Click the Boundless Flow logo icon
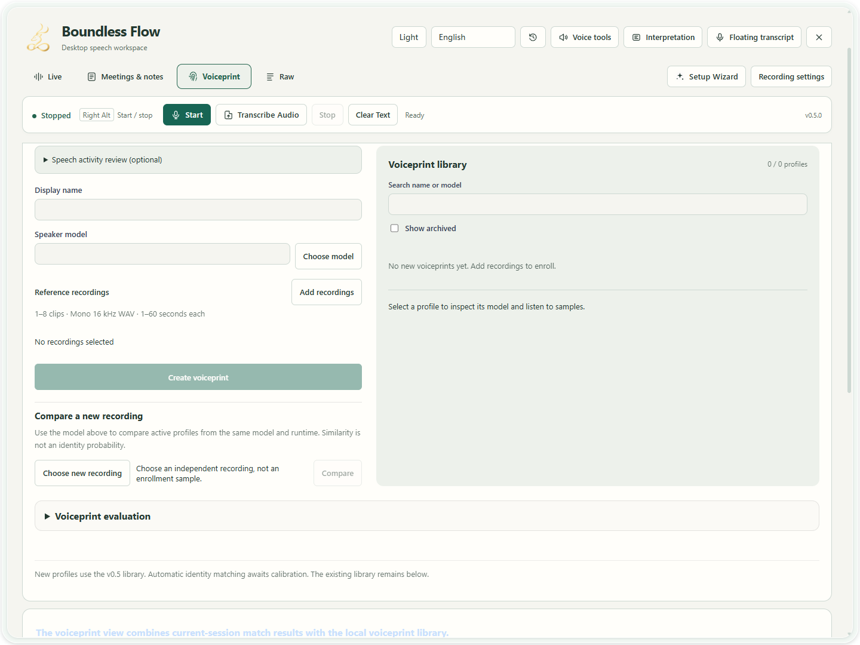860x645 pixels. click(x=38, y=38)
